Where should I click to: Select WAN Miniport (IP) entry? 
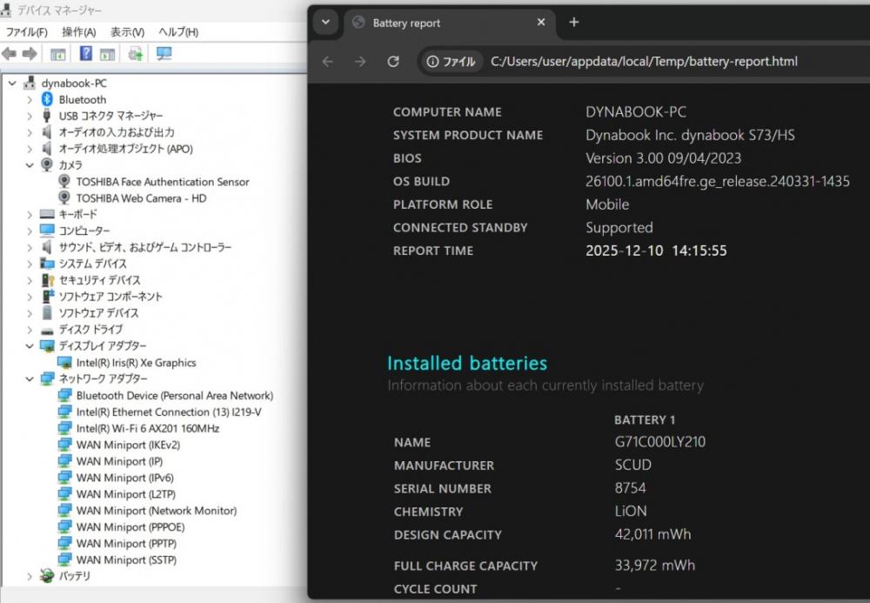[x=119, y=461]
